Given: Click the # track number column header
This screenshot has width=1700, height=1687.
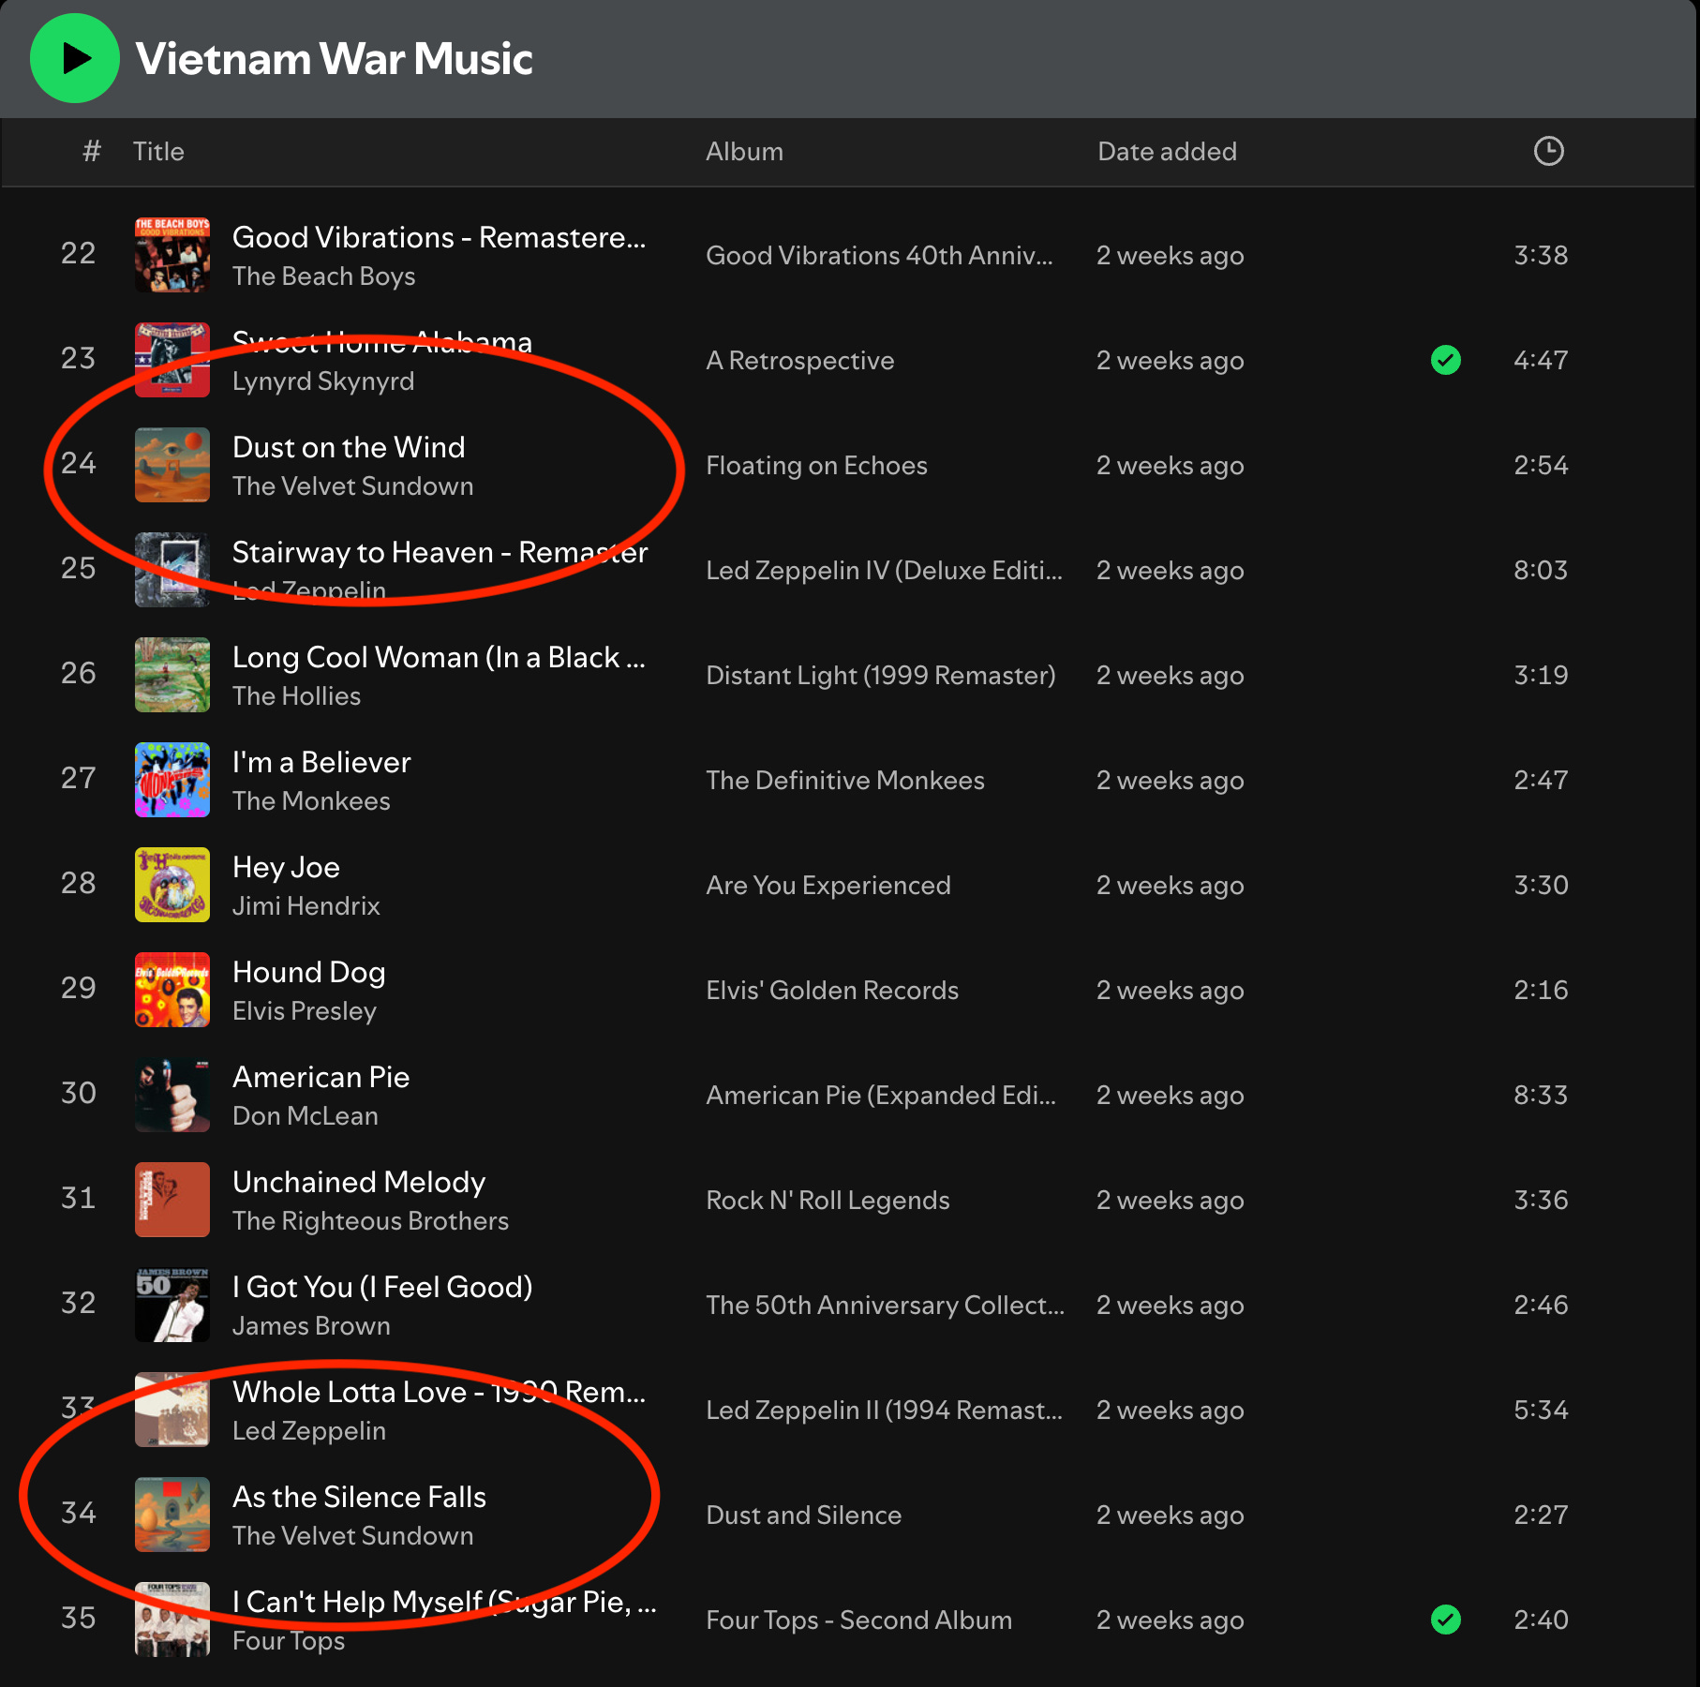Looking at the screenshot, I should click(91, 151).
